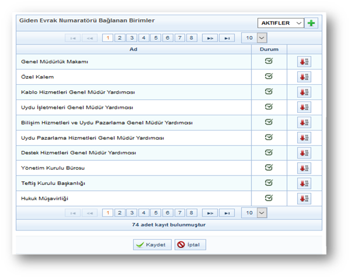Toggle the Durum checkbox for Destek Hizmetleri row
The width and height of the screenshot is (351, 279).
point(269,152)
